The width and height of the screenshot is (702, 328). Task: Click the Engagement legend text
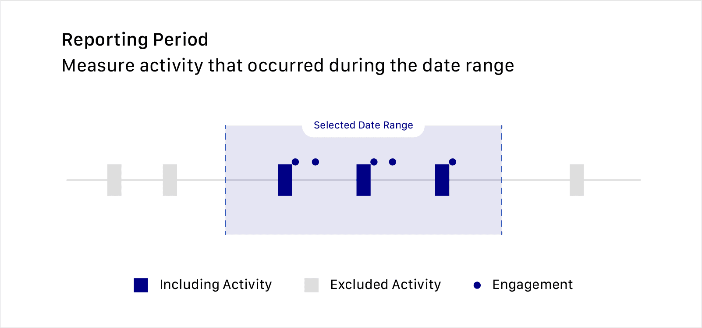(x=532, y=285)
